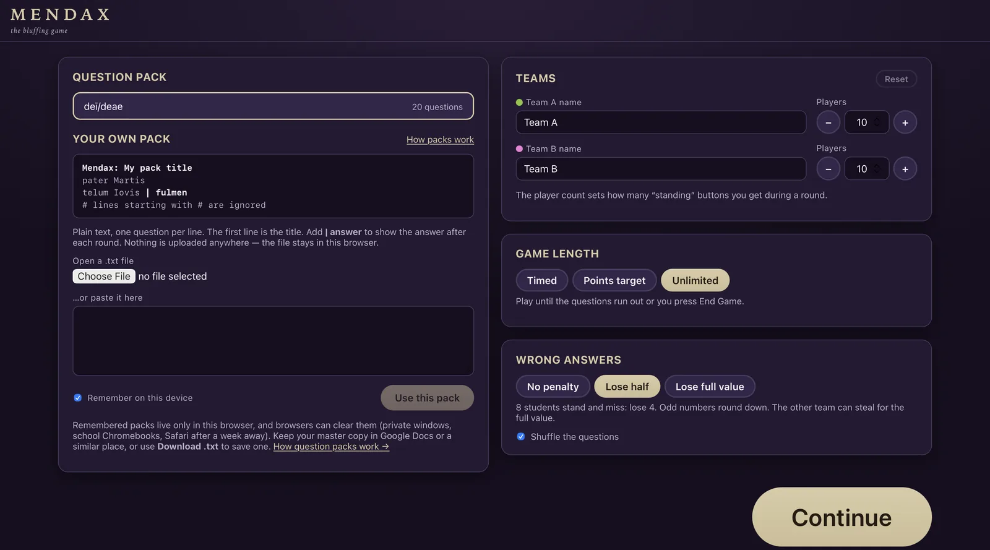
Task: Click the 'Team B name' label
Action: coord(554,149)
